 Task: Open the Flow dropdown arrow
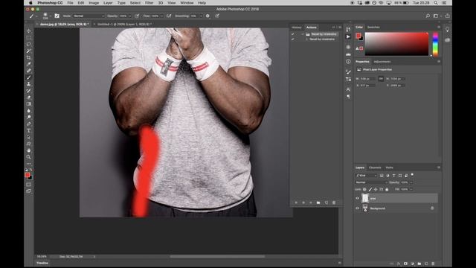point(161,16)
